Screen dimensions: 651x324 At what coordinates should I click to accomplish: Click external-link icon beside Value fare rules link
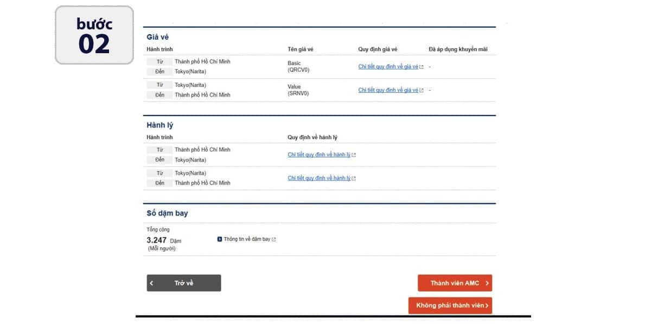tap(422, 91)
